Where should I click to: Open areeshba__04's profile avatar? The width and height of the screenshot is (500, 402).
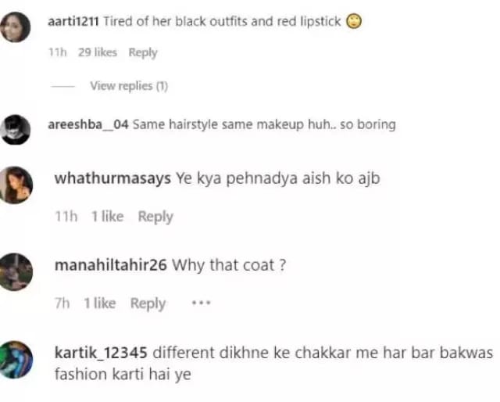point(16,130)
